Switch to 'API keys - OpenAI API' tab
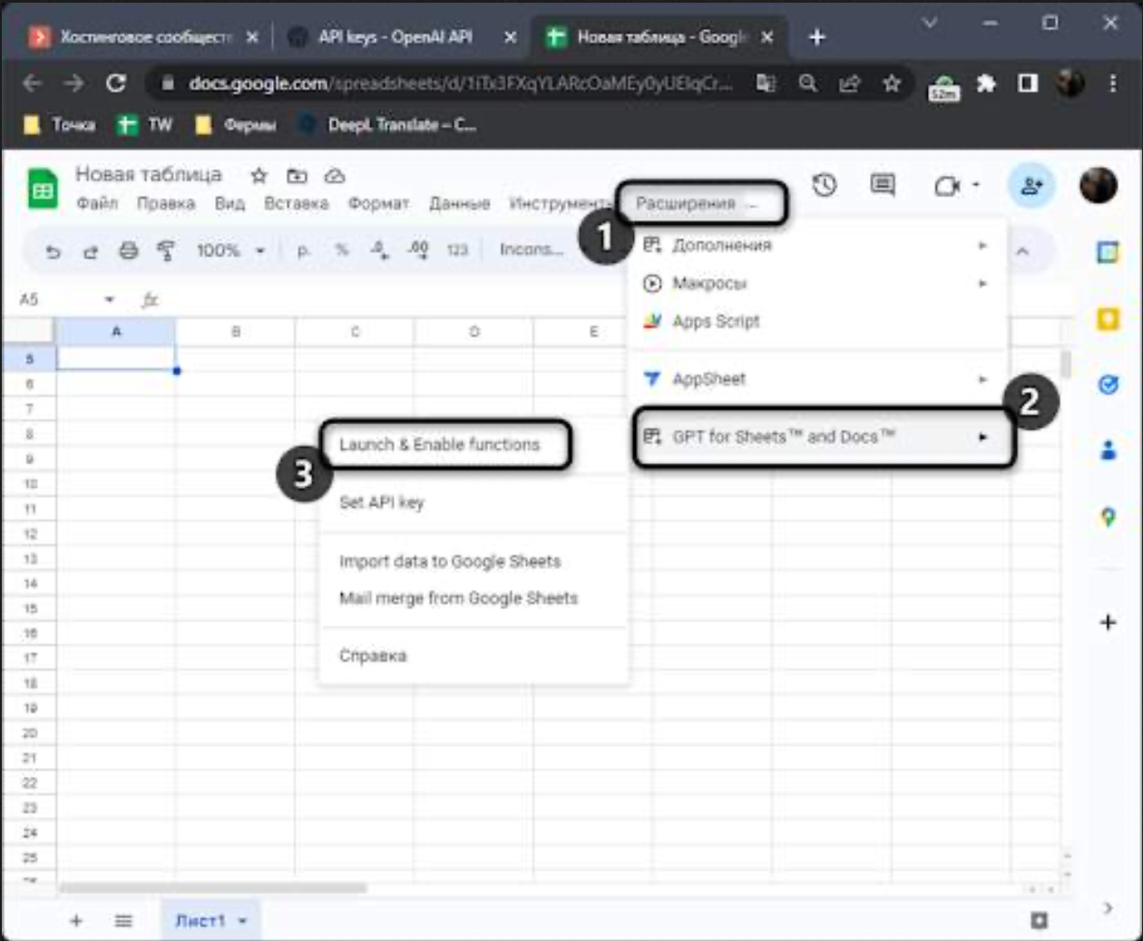The height and width of the screenshot is (941, 1143). click(395, 37)
